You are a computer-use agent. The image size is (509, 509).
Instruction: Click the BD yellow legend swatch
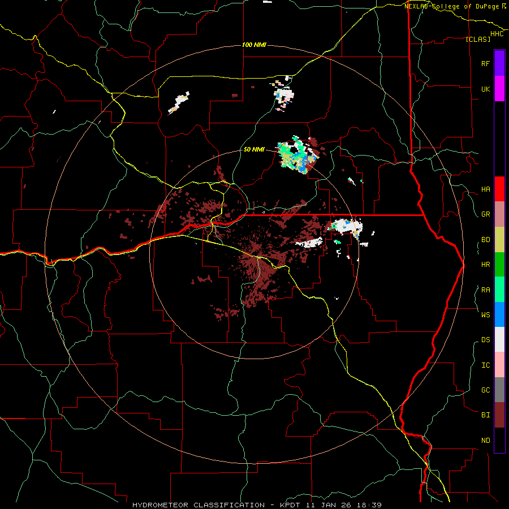click(499, 240)
